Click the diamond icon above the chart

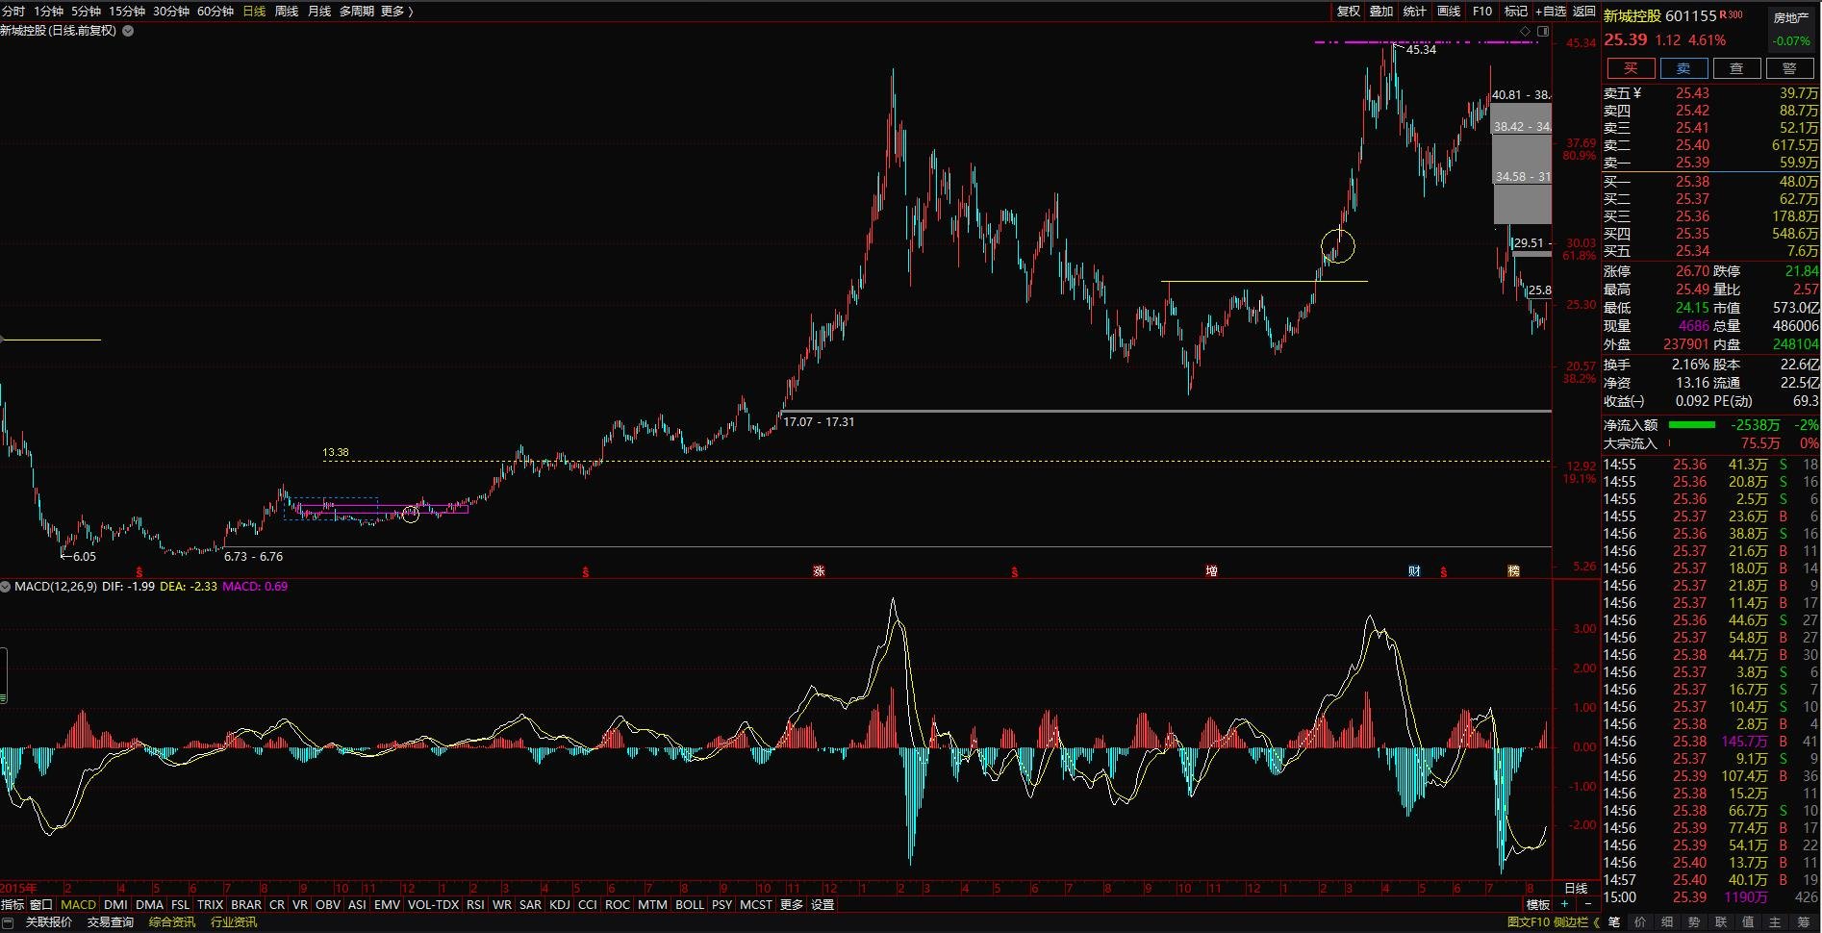(1525, 32)
